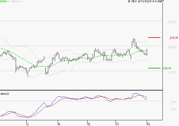
Task: Click the TEC 3/11/2024 copyright text
Action: (146, 1)
